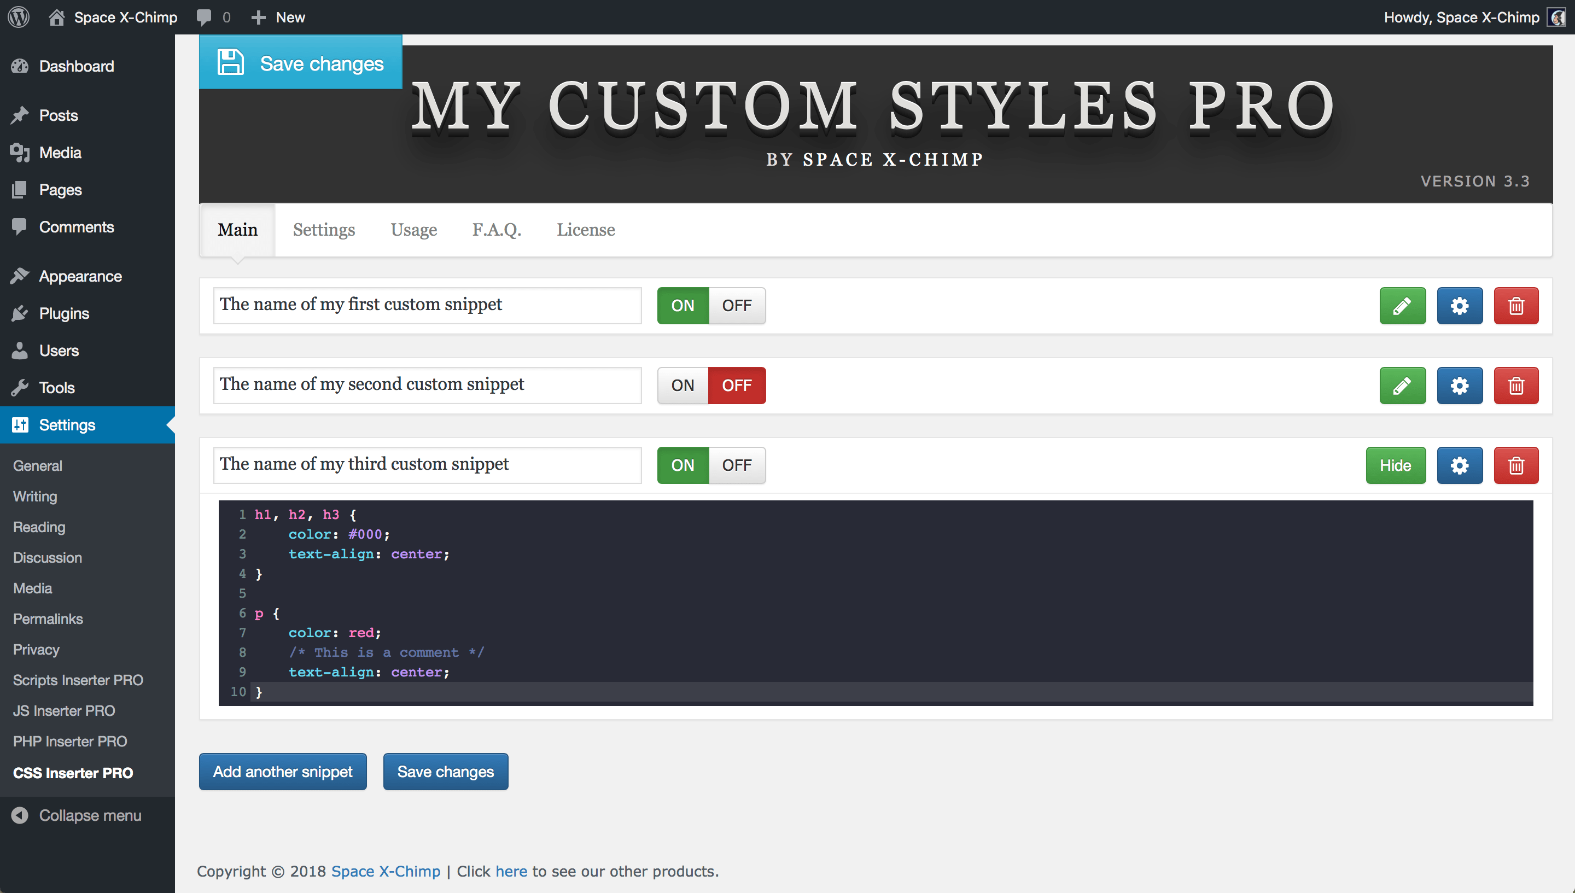Expand the License tab
This screenshot has width=1575, height=893.
[585, 229]
